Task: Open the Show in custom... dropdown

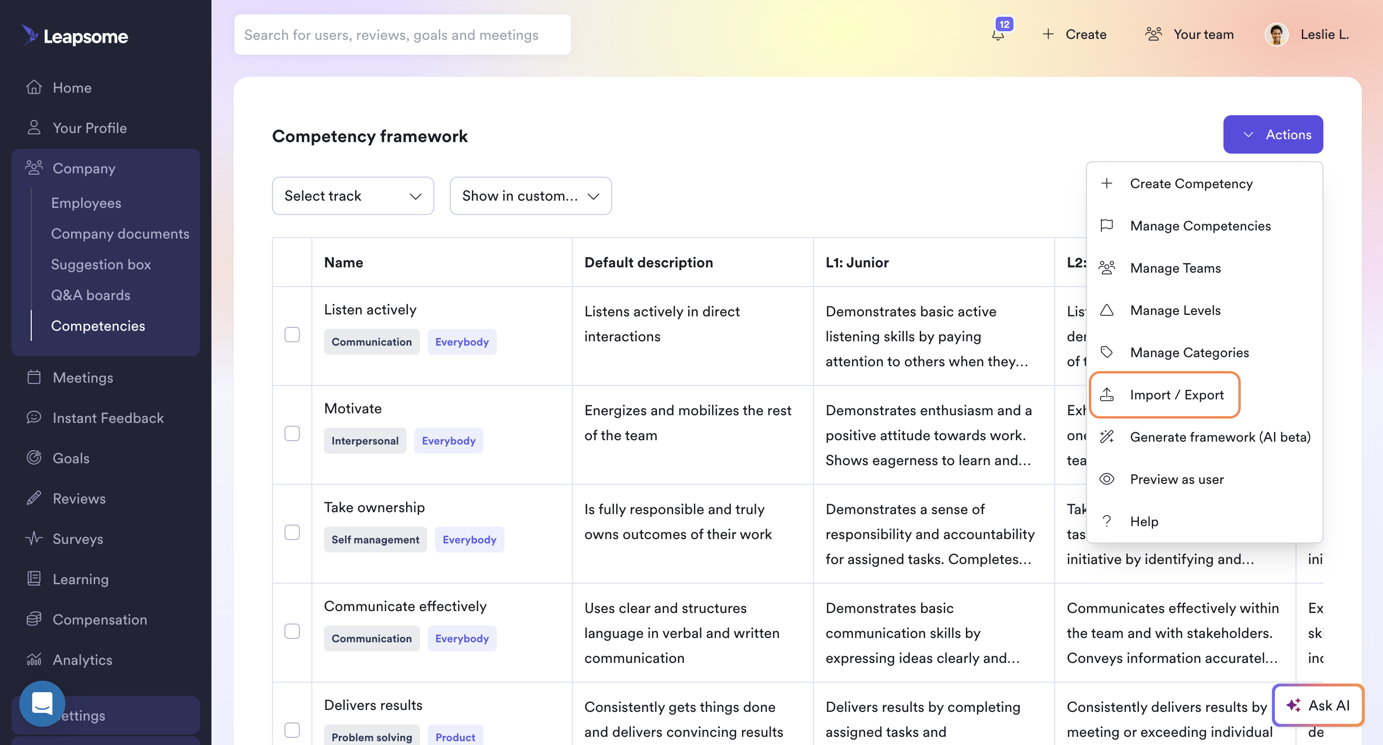Action: tap(531, 196)
